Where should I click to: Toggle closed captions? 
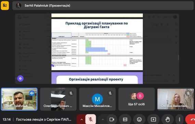tap(125, 120)
